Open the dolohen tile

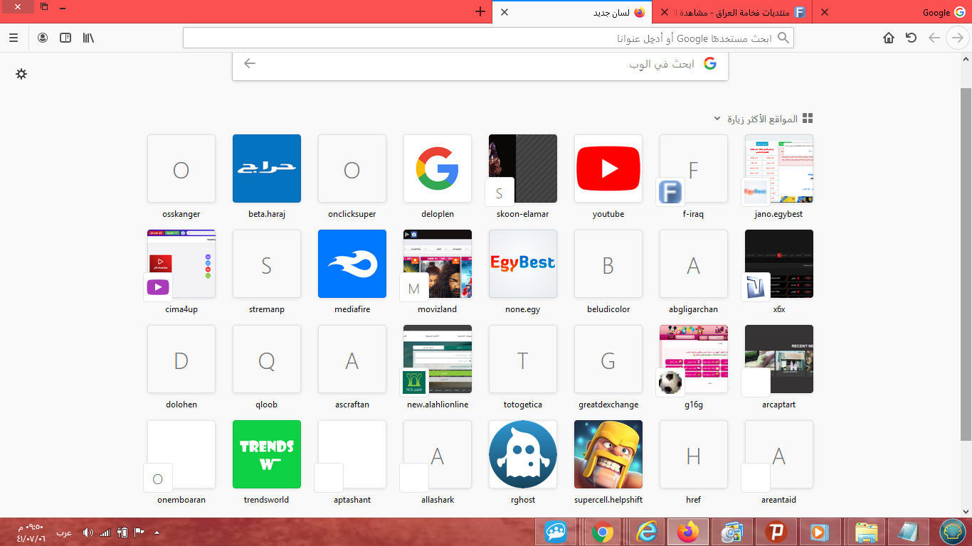tap(181, 359)
